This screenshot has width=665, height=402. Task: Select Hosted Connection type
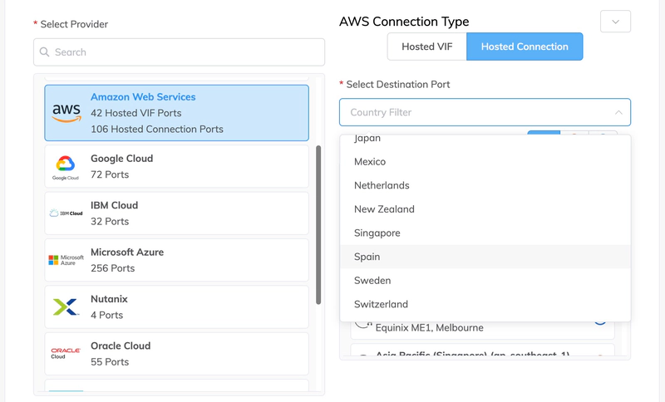[x=525, y=47]
